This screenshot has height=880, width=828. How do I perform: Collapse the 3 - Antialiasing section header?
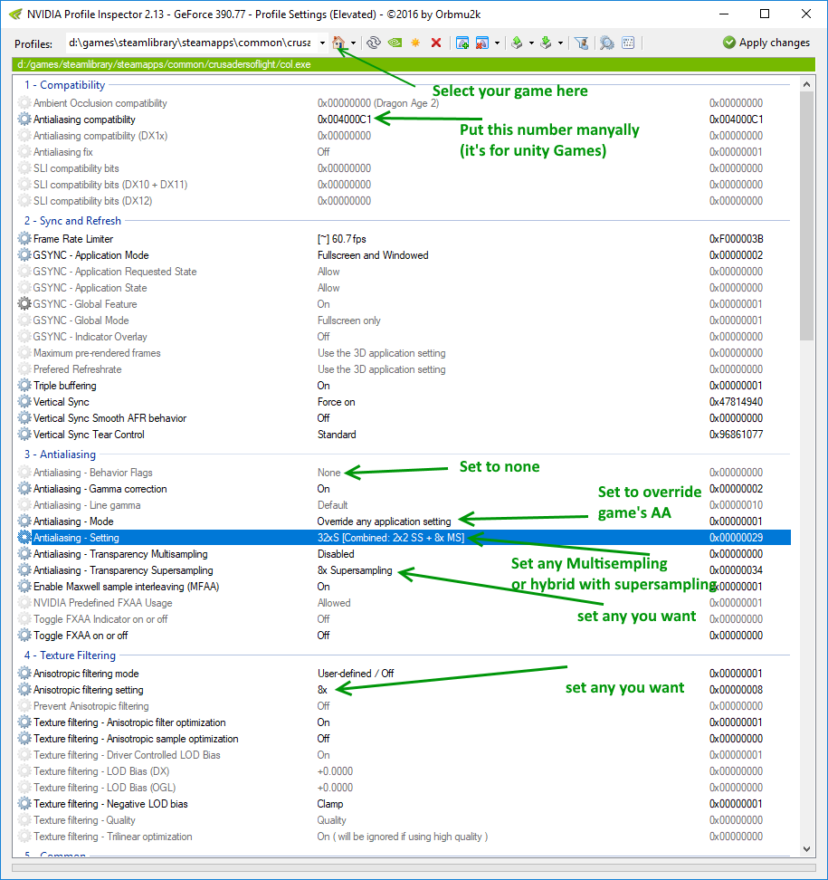coord(60,454)
